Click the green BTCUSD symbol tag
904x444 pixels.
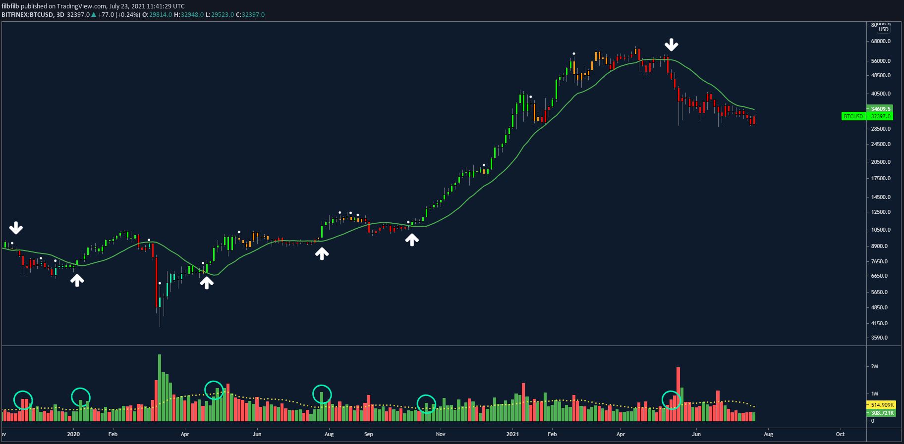[853, 116]
